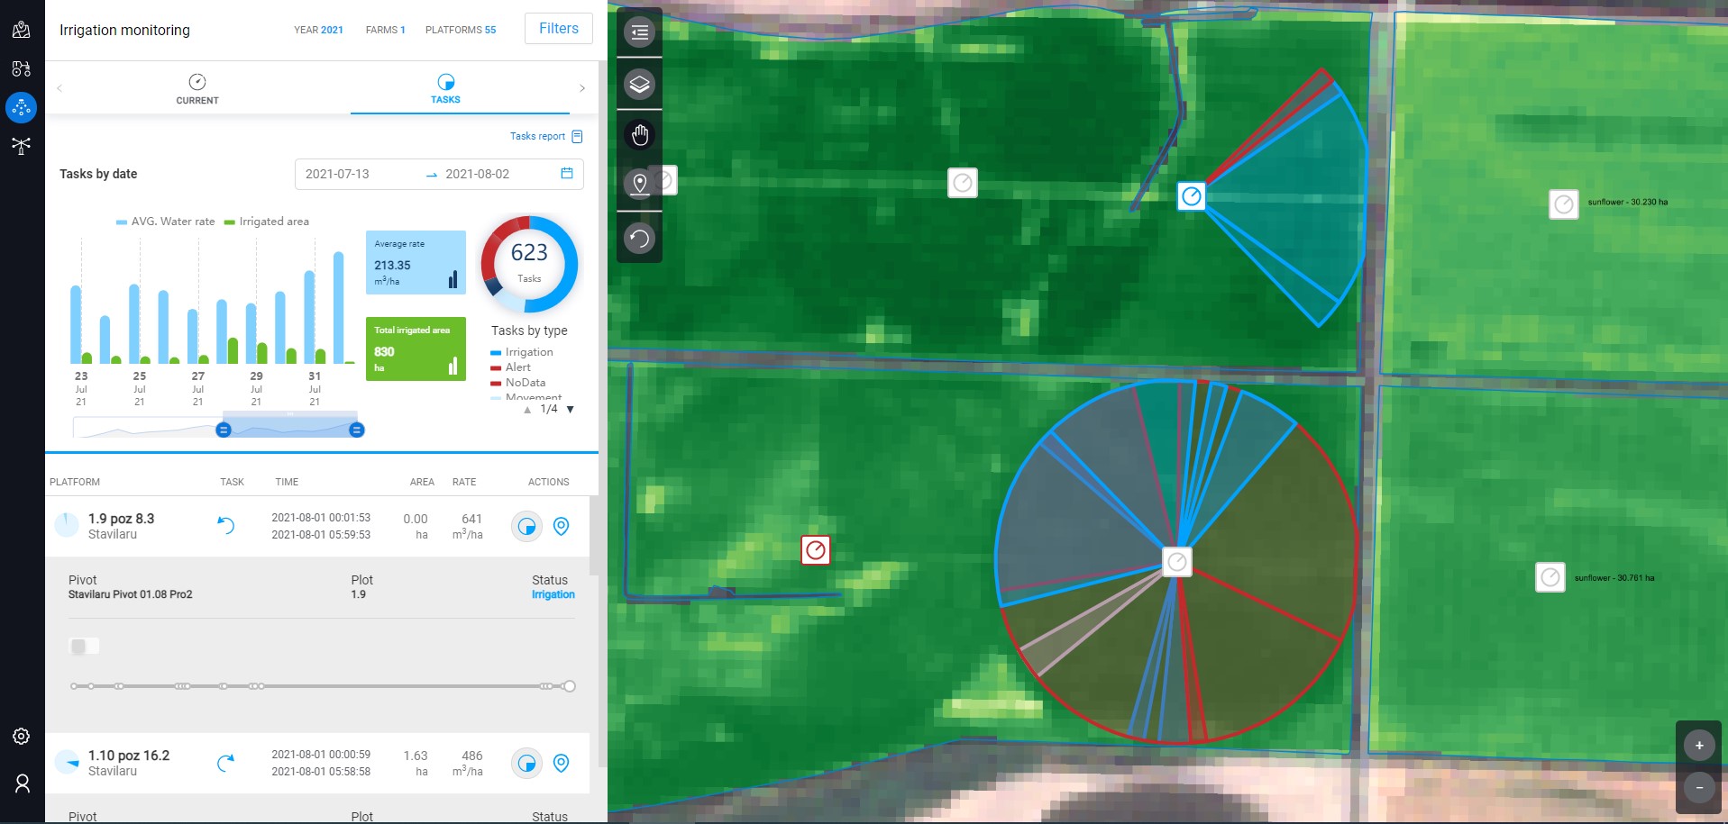
Task: Click the chart range slider right handle
Action: pos(357,430)
